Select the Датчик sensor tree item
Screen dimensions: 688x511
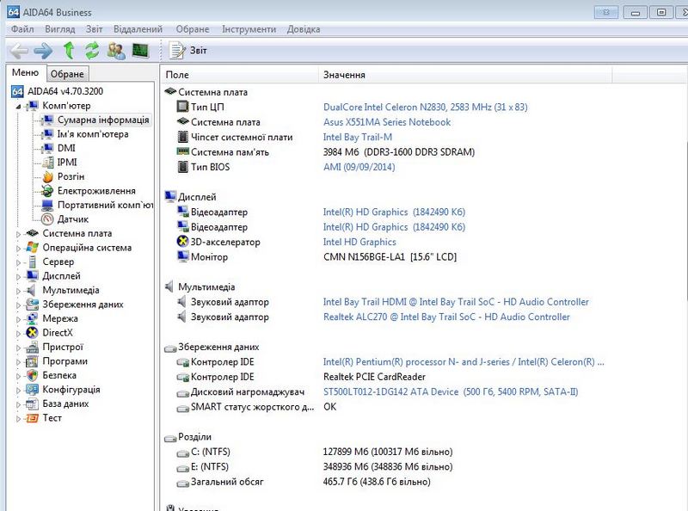(72, 219)
